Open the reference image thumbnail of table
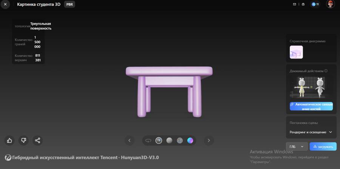Screen dimensions: 340x169 coord(296,52)
